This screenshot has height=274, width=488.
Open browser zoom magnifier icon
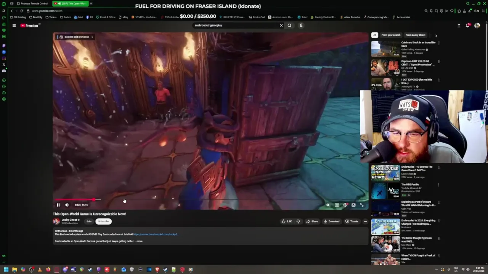426,11
